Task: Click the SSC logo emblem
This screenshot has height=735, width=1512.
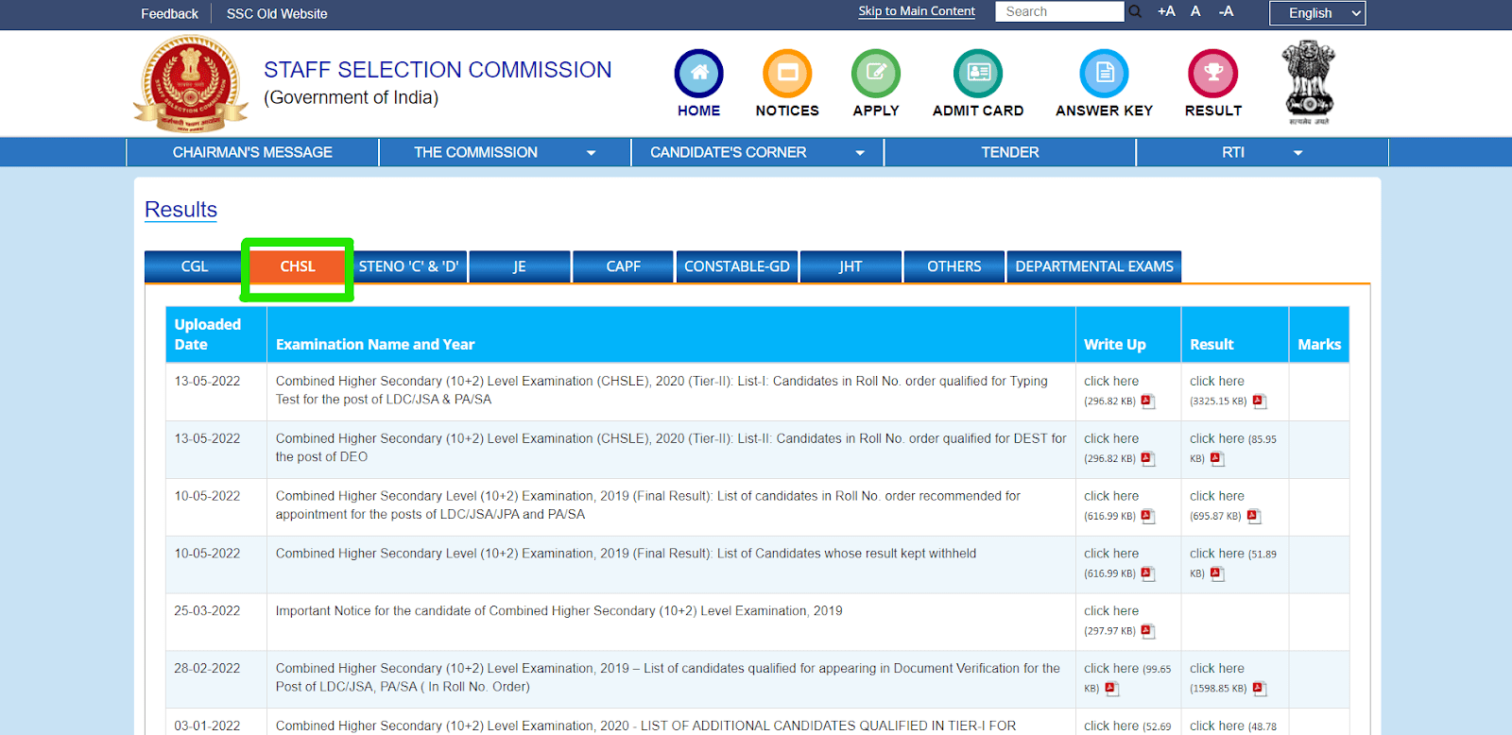Action: point(191,84)
